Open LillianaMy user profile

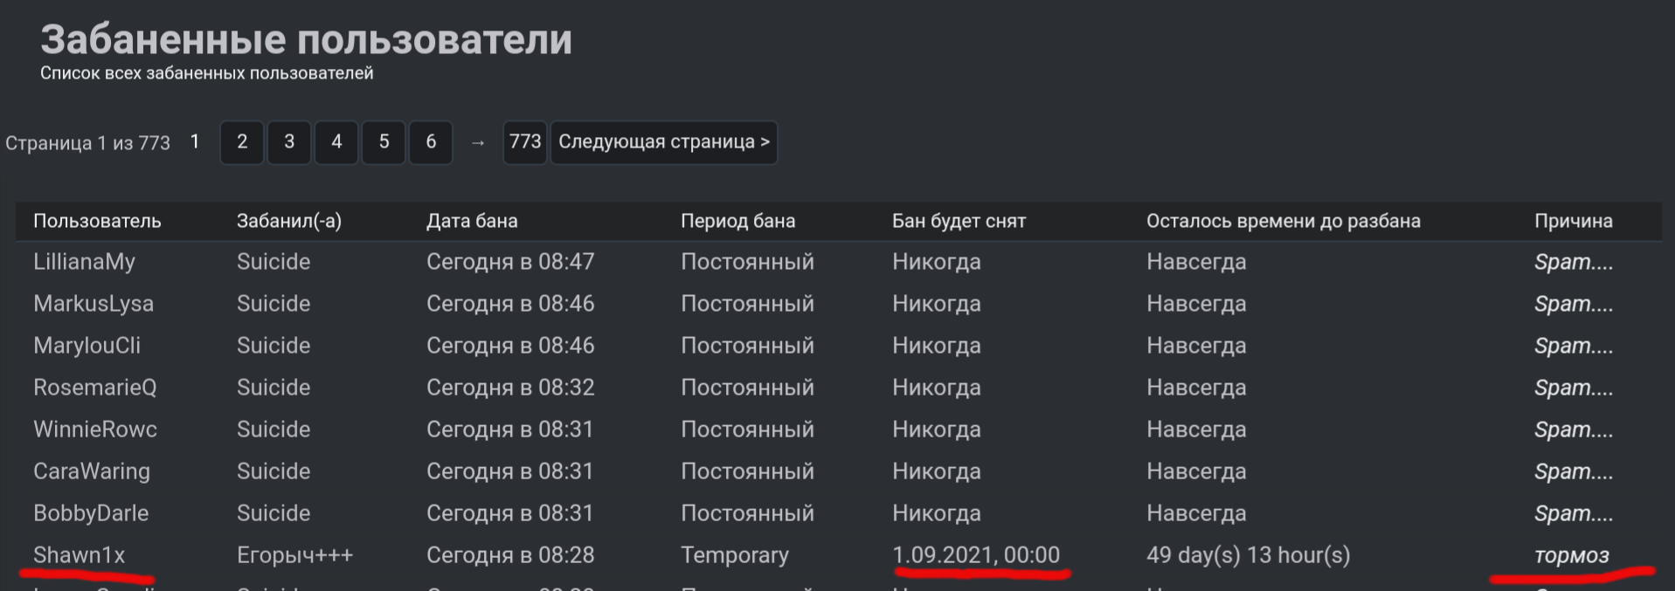pyautogui.click(x=84, y=262)
